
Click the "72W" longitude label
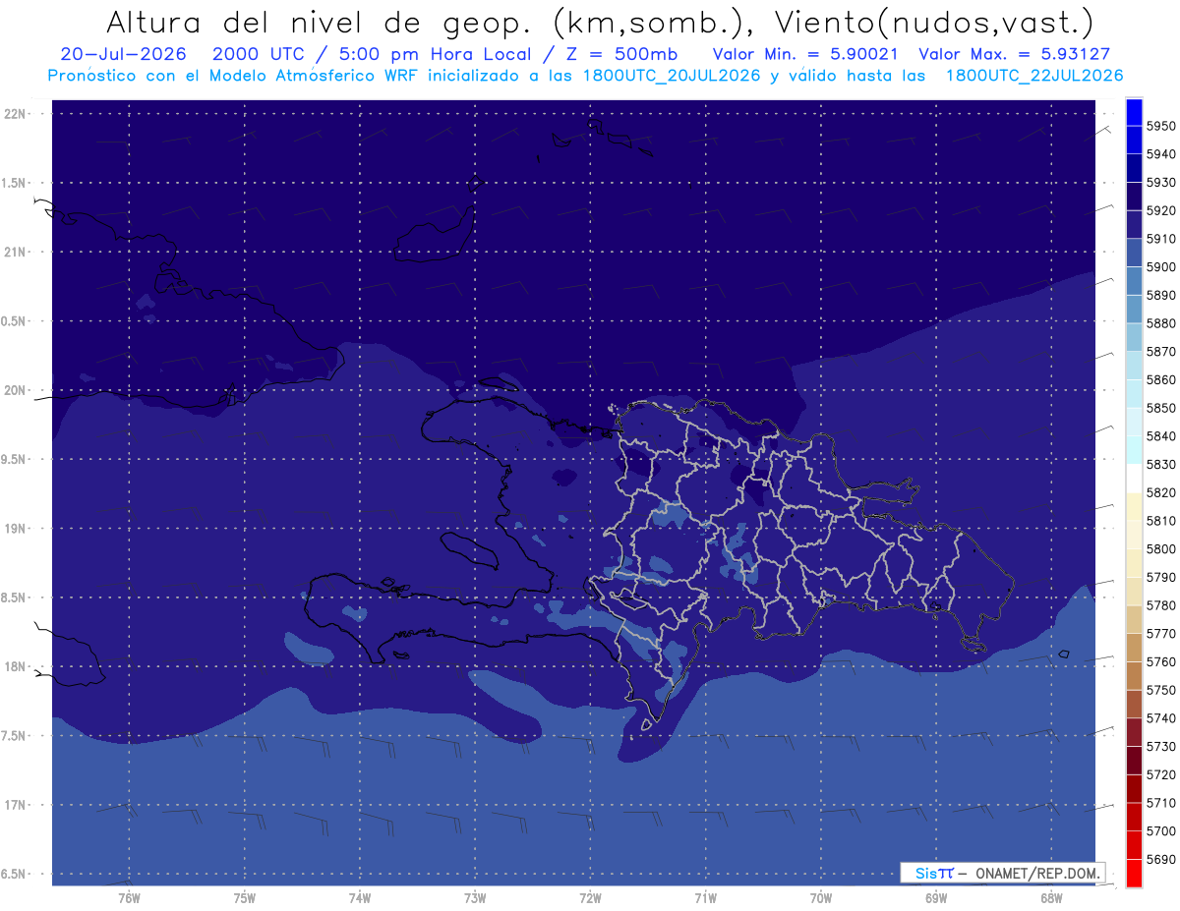(x=590, y=898)
